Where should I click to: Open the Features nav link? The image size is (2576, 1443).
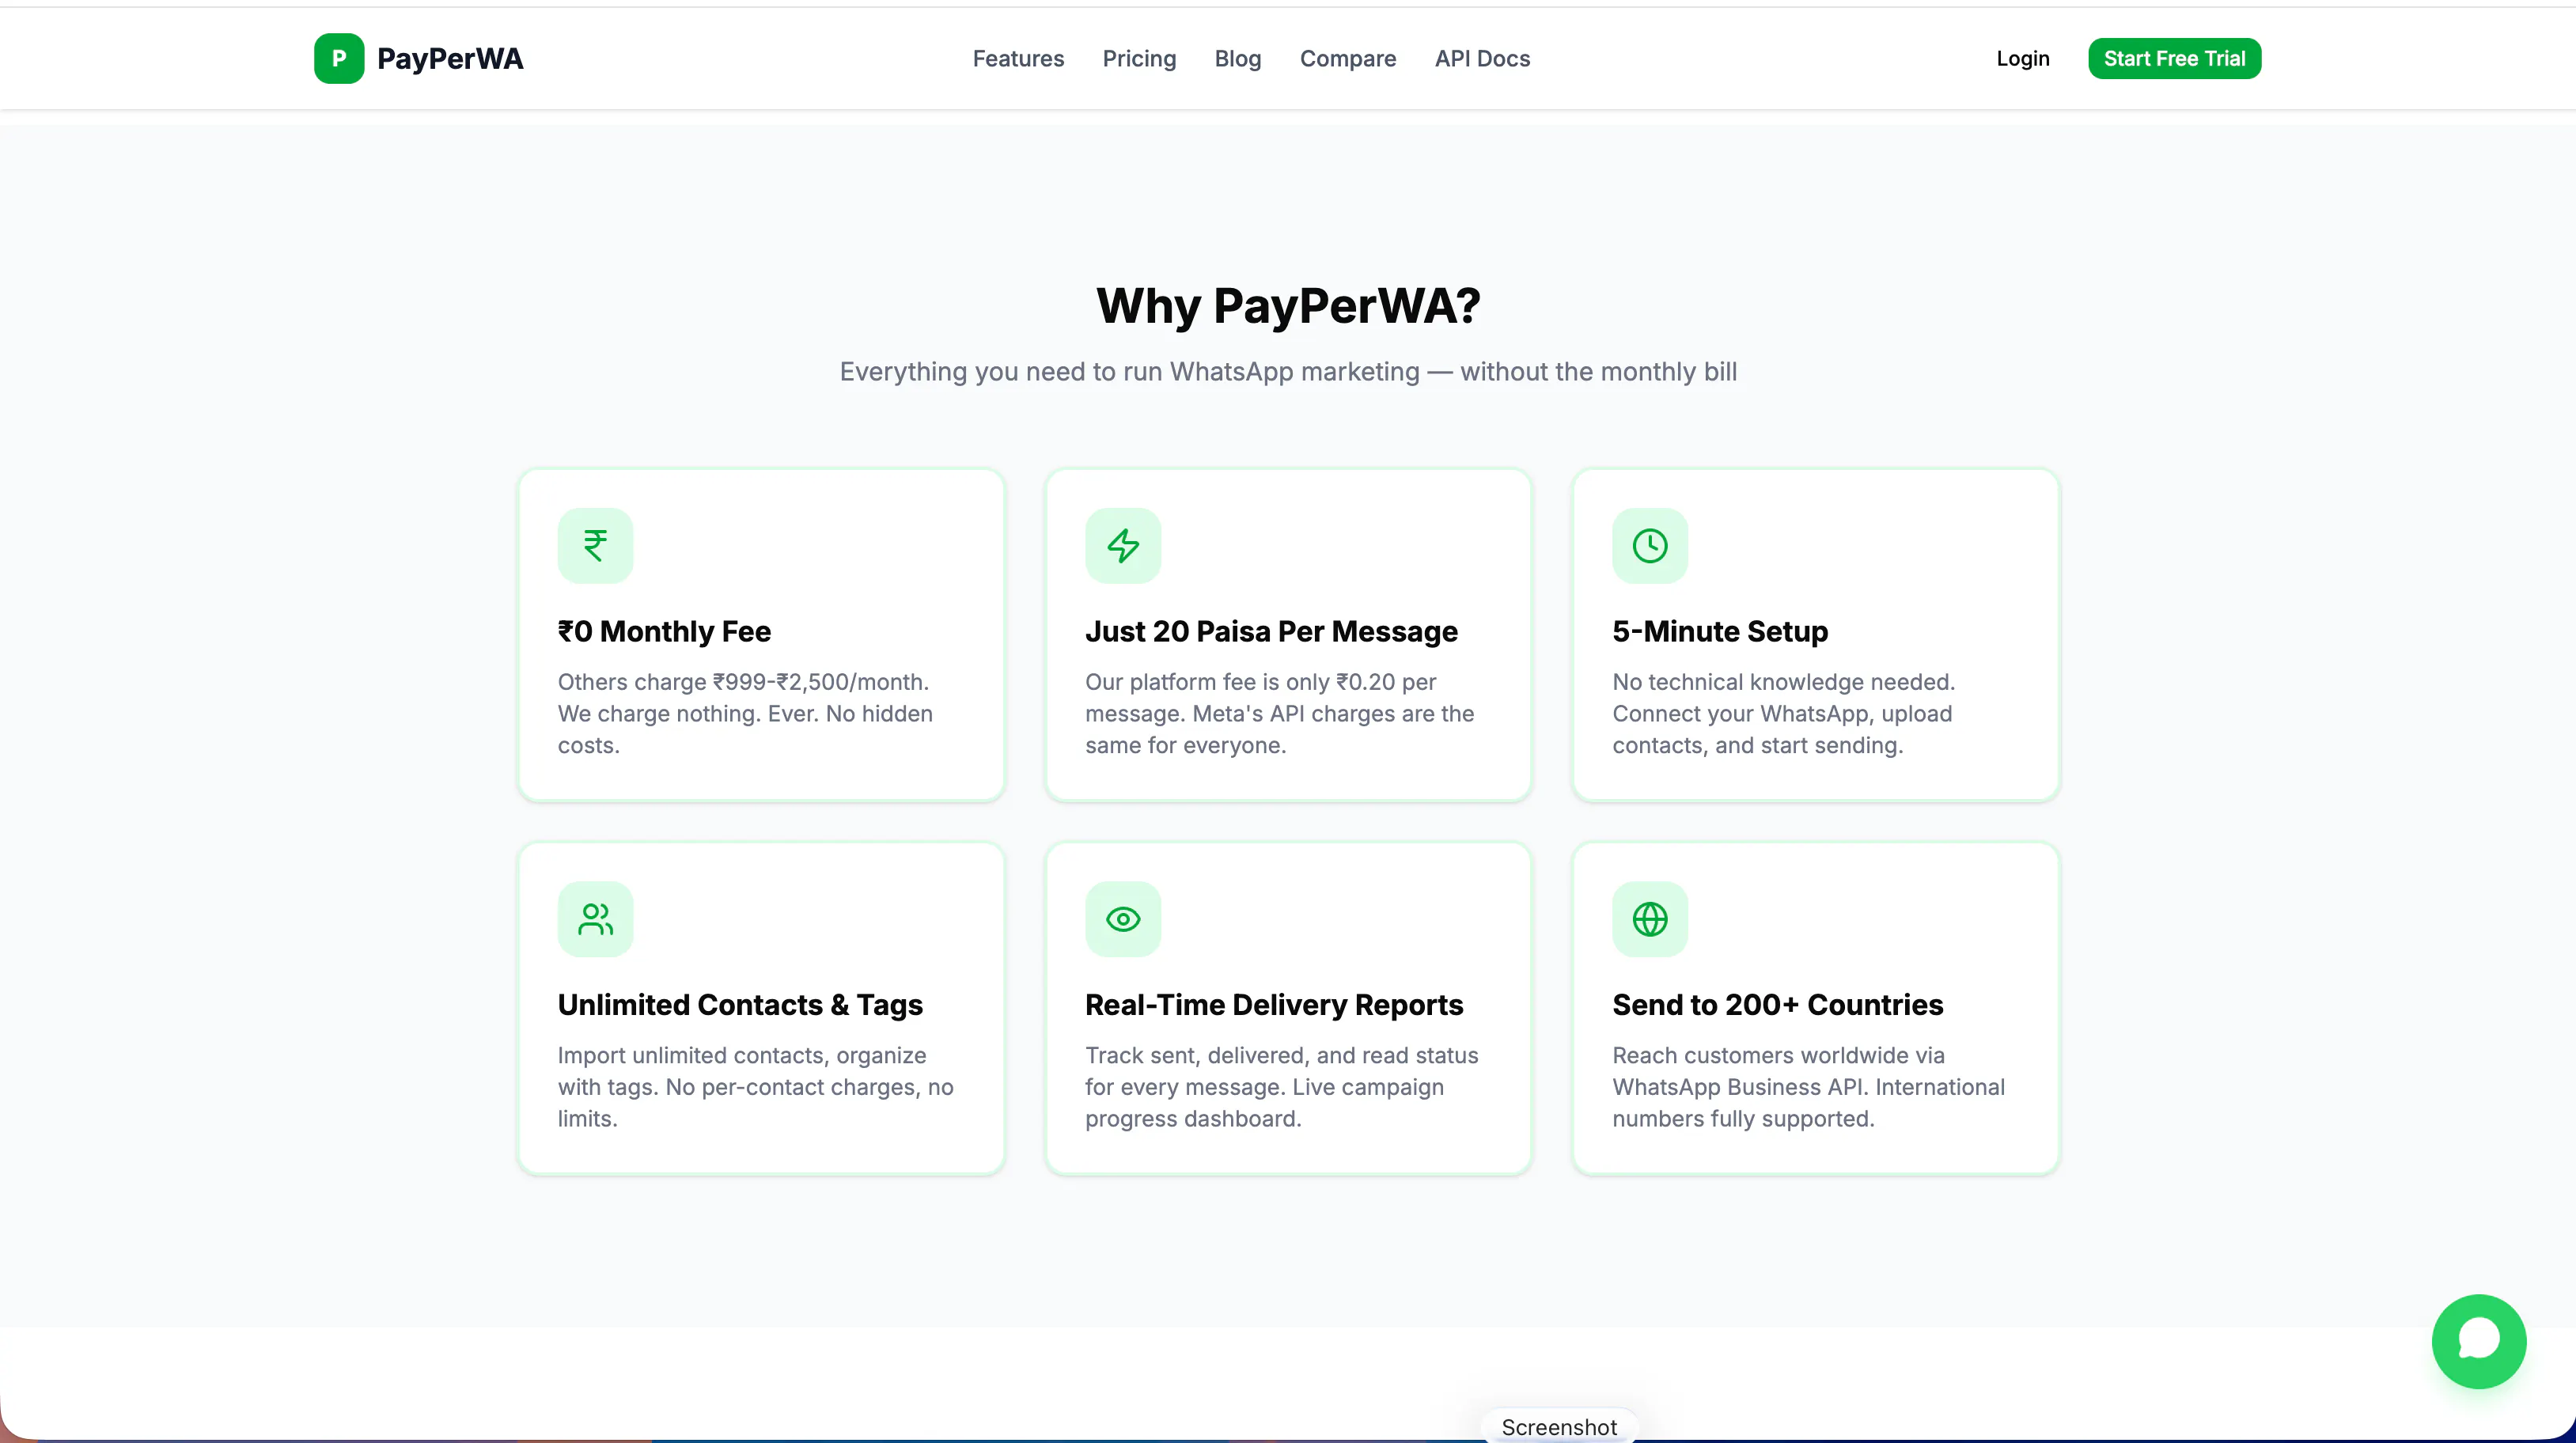point(1018,59)
